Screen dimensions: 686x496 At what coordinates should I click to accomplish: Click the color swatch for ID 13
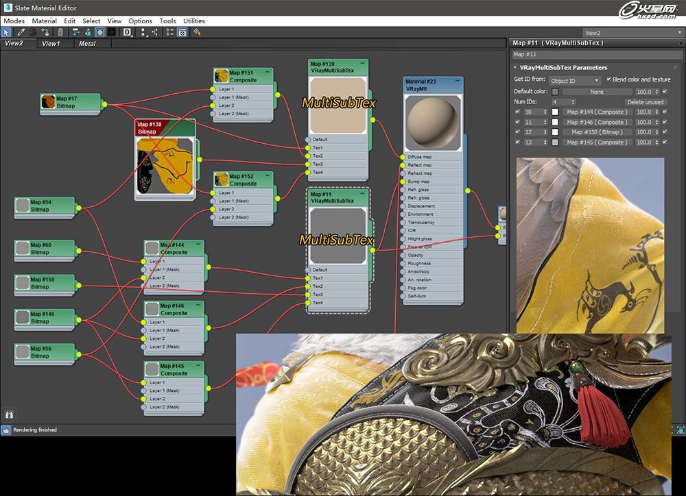(555, 142)
